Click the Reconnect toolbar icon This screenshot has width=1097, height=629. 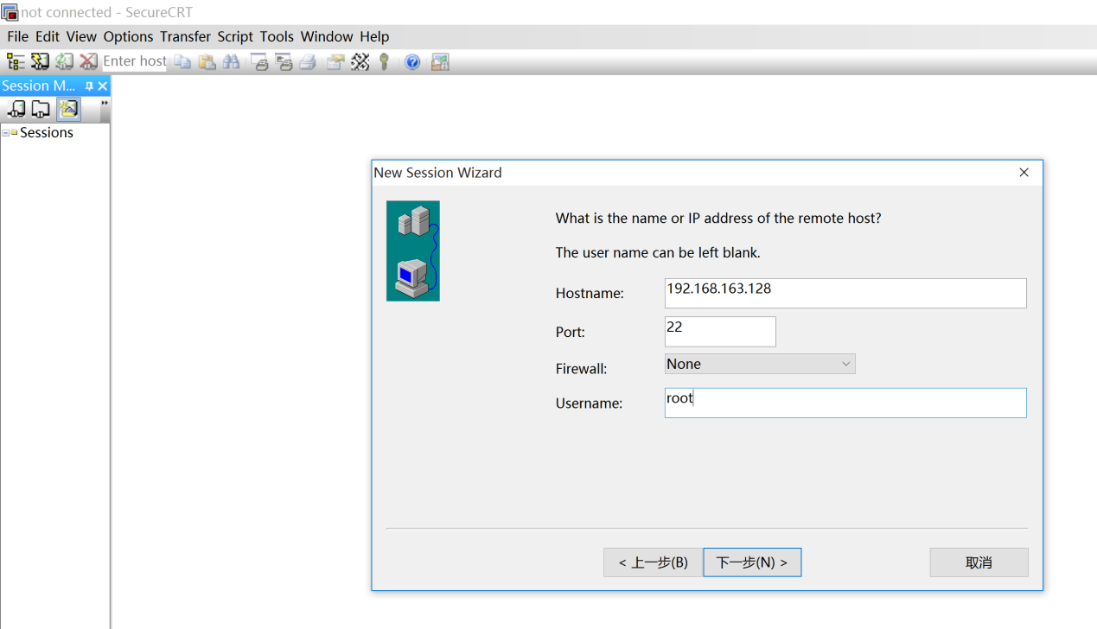tap(64, 61)
